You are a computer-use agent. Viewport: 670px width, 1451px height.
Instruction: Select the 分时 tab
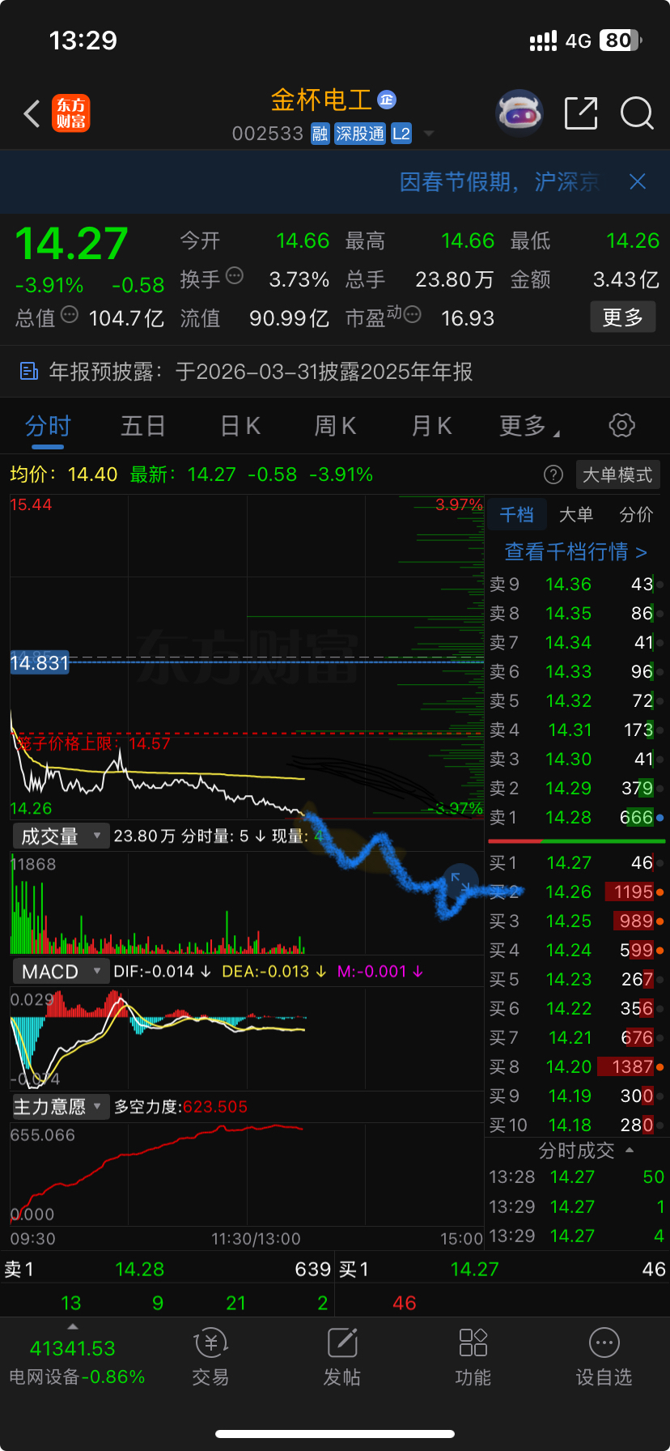tap(48, 426)
